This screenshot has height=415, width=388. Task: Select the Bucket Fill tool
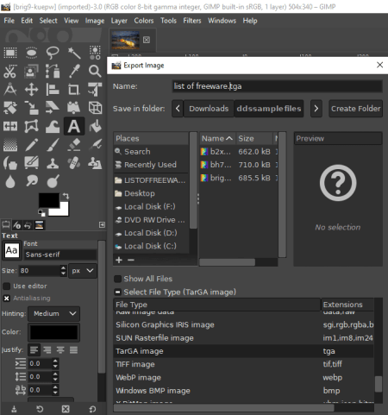coord(95,126)
